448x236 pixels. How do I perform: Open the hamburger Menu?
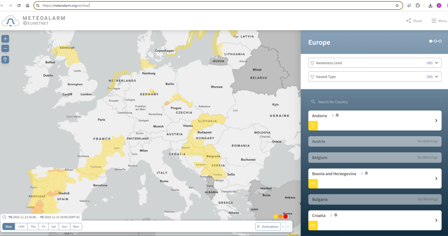pyautogui.click(x=439, y=21)
